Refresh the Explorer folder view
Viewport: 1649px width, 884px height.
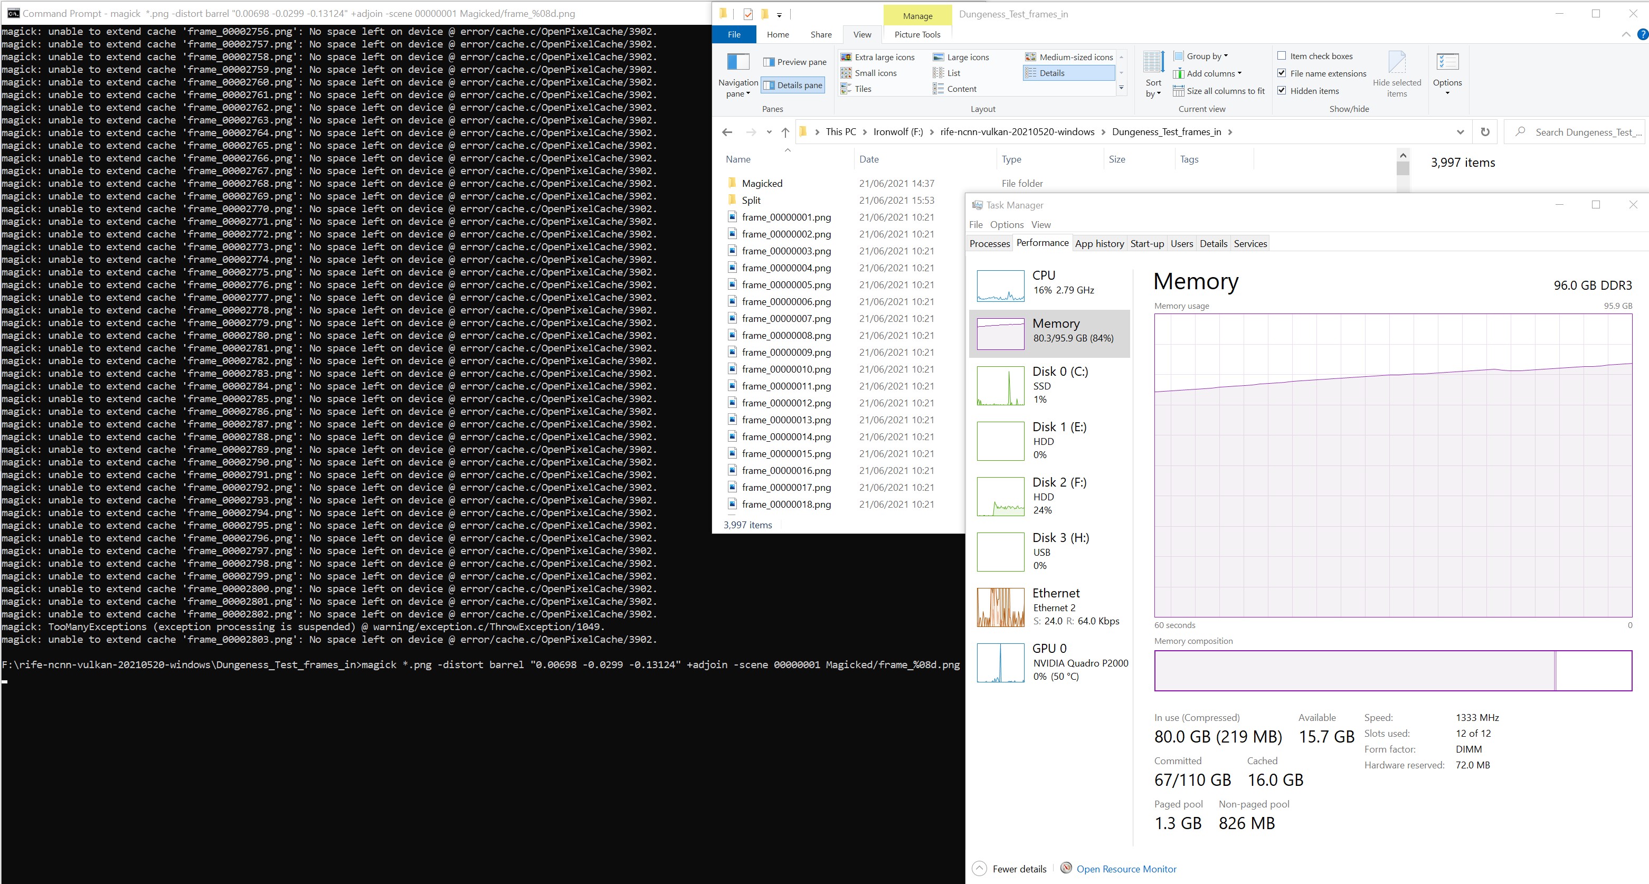point(1485,132)
